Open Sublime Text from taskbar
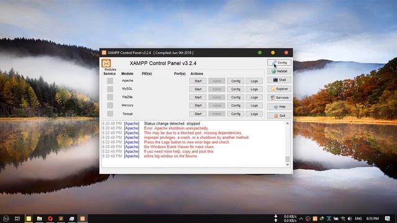The image size is (397, 223). tap(61, 219)
